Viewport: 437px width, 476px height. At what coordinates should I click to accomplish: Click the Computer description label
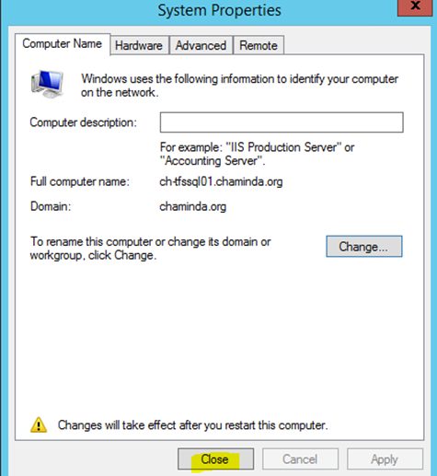tap(83, 122)
